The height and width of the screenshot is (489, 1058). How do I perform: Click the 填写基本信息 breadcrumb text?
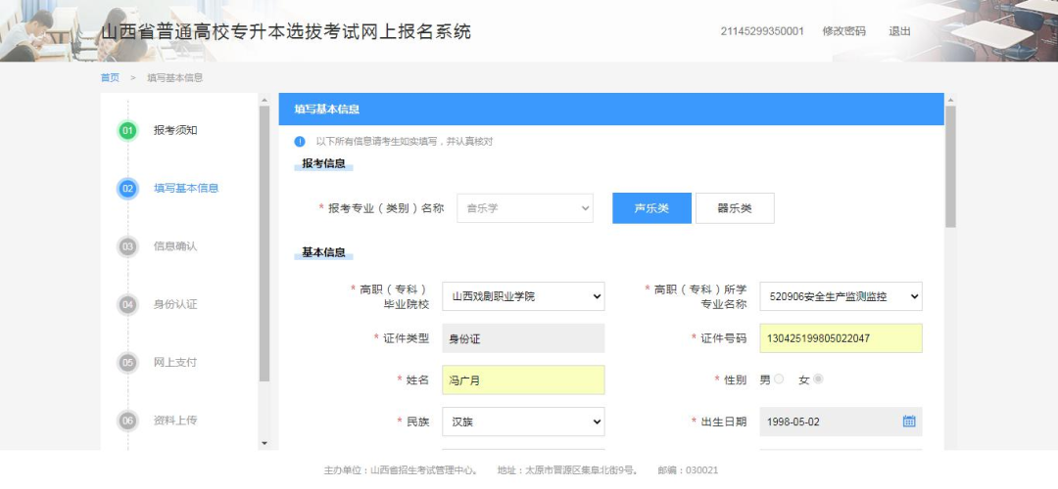tap(174, 77)
